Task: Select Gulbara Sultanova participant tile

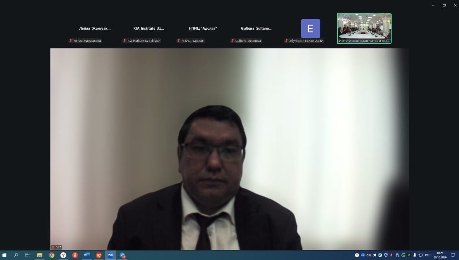Action: pos(256,29)
